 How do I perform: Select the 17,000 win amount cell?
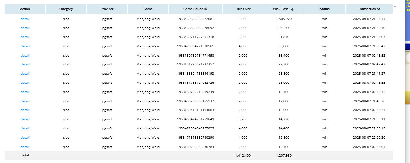(x=284, y=101)
